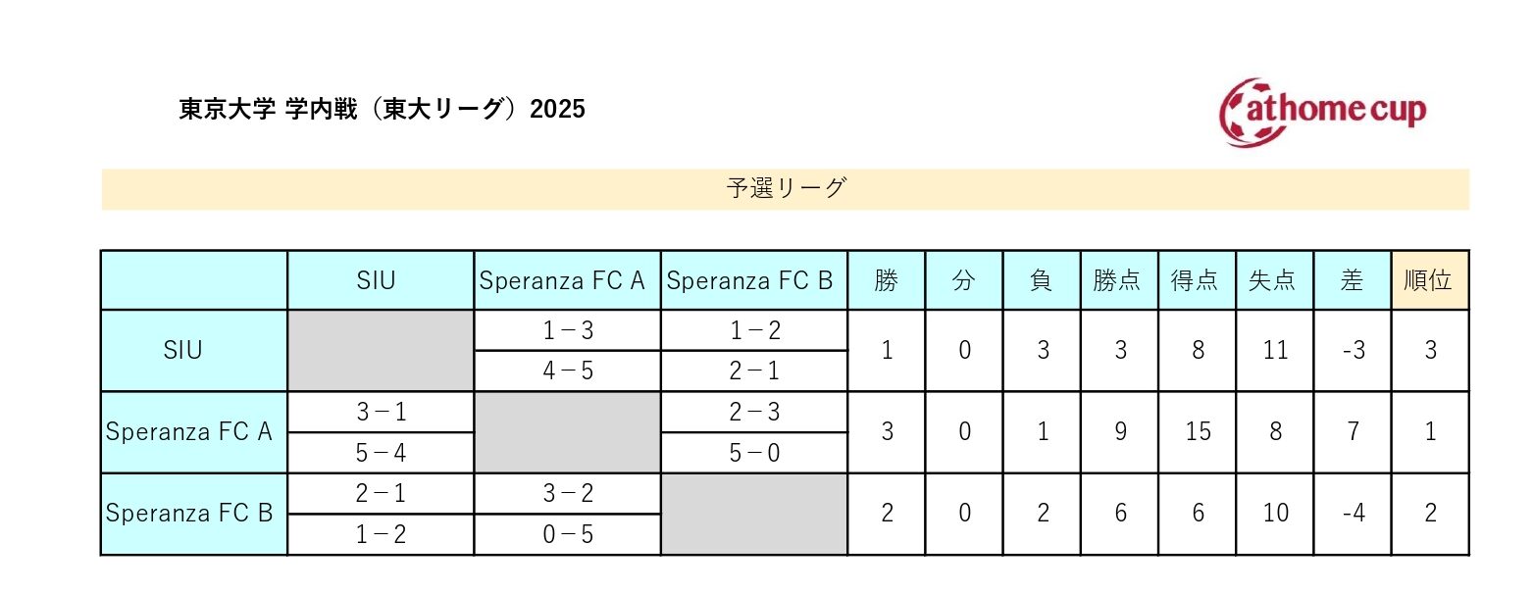Viewport: 1533px width, 593px height.
Task: Select the goals scored value 15
Action: point(1197,432)
